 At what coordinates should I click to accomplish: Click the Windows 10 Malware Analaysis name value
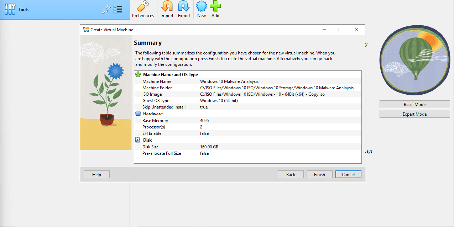pos(229,81)
